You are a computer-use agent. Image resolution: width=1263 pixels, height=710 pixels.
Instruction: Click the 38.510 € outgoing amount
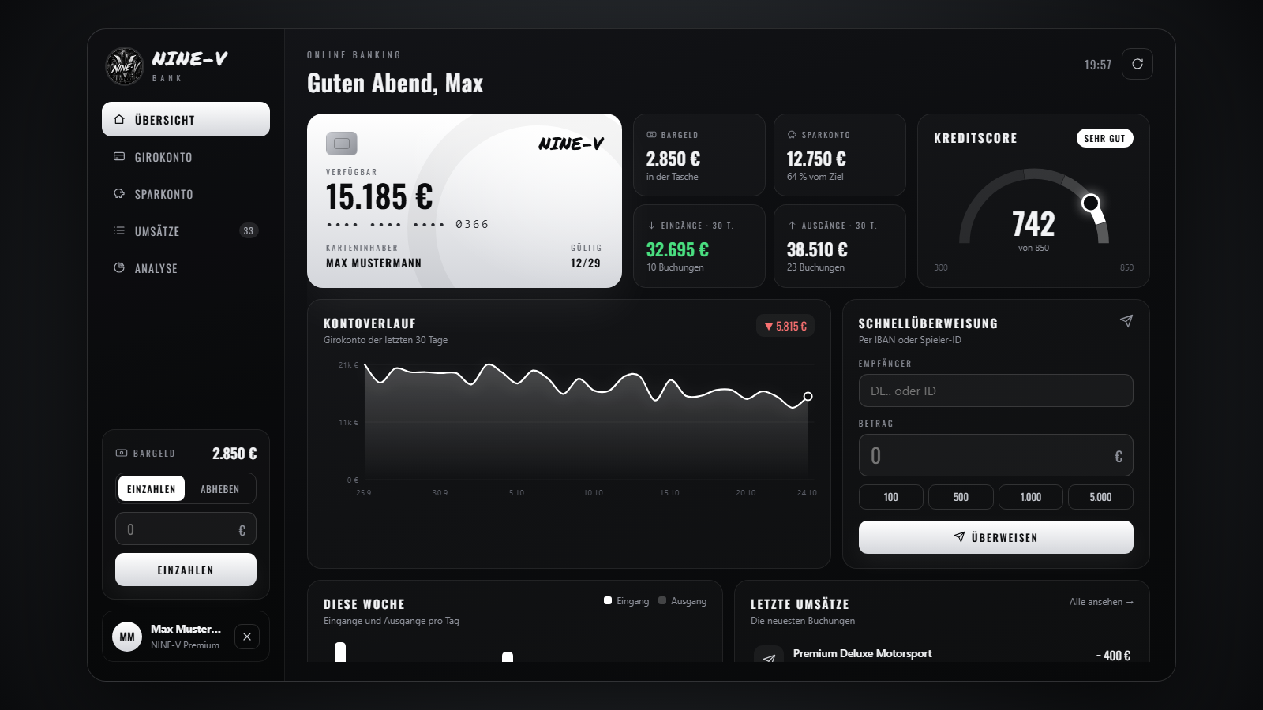817,249
